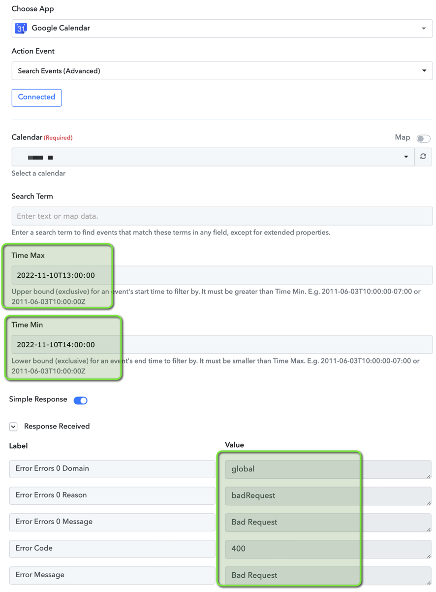
Task: Expand the Calendar selection dropdown
Action: [x=213, y=157]
